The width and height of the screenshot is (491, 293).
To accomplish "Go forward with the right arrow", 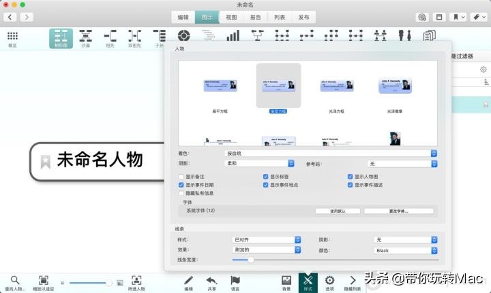I will 27,17.
